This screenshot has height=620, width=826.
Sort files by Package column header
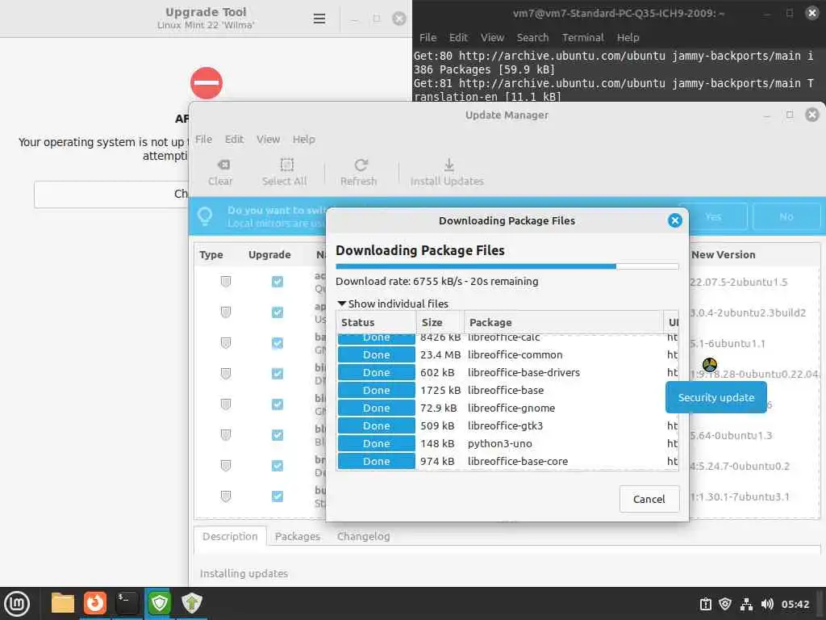coord(563,323)
